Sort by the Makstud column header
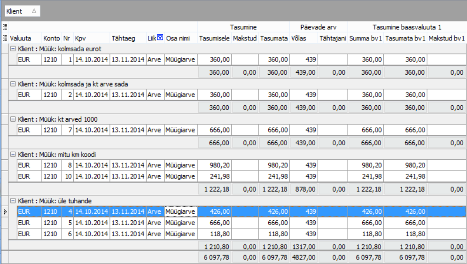467x264 pixels. 245,38
